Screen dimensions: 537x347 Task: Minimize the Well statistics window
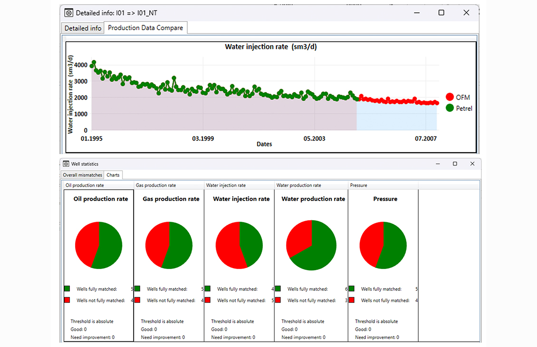pyautogui.click(x=437, y=164)
